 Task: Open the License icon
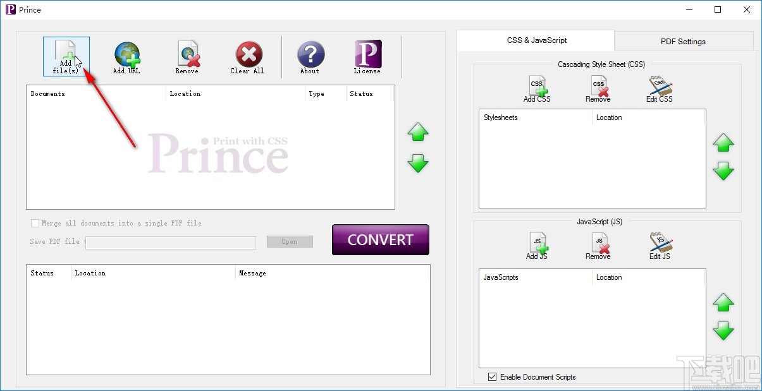[x=367, y=56]
